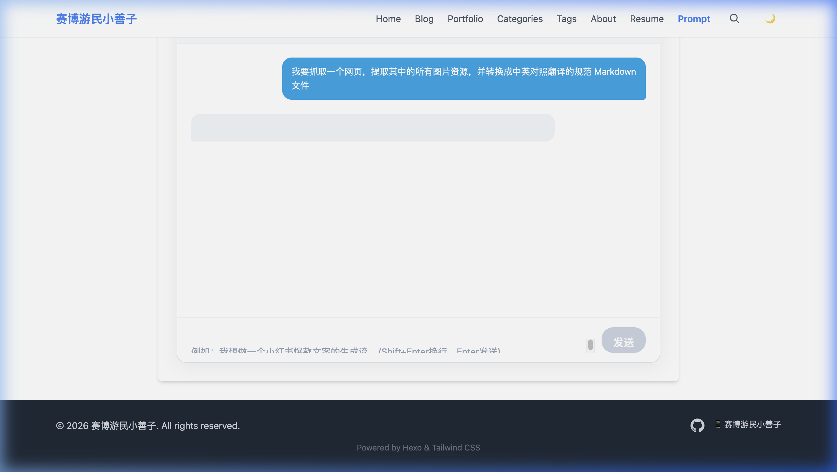Click the 赛博游民小善子 text link in footer
Screen dimensions: 837x472
[x=752, y=424]
